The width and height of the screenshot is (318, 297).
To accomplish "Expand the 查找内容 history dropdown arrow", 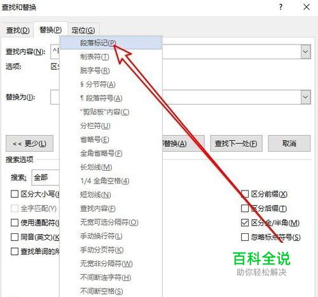I will point(305,52).
